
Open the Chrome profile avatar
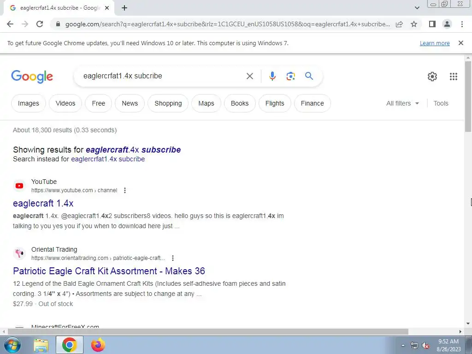447,24
